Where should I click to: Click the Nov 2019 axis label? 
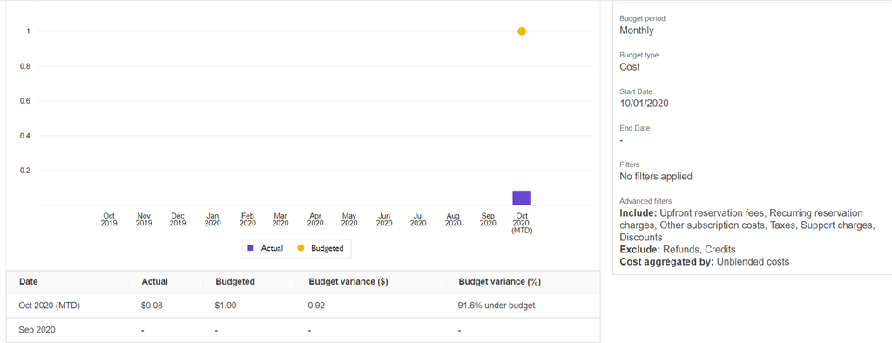[144, 219]
